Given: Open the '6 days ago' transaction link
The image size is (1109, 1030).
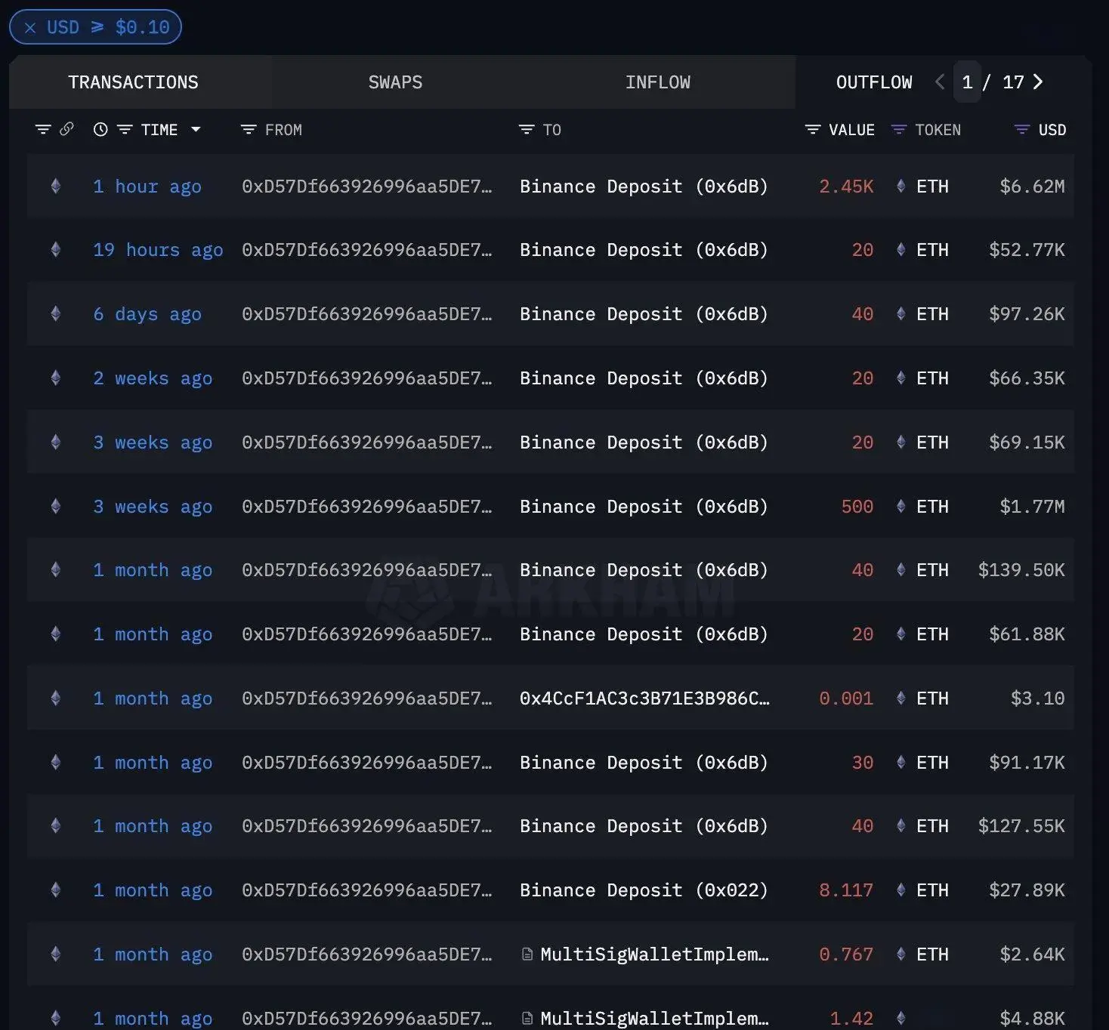Looking at the screenshot, I should [147, 314].
